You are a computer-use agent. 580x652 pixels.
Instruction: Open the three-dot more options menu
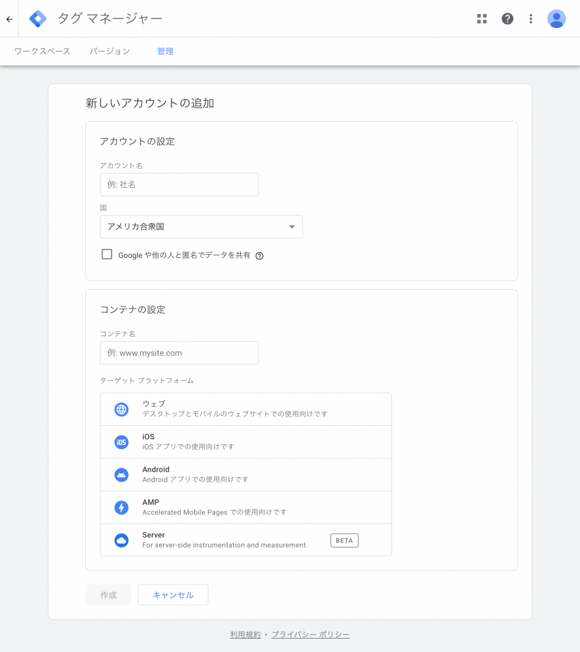(x=531, y=18)
